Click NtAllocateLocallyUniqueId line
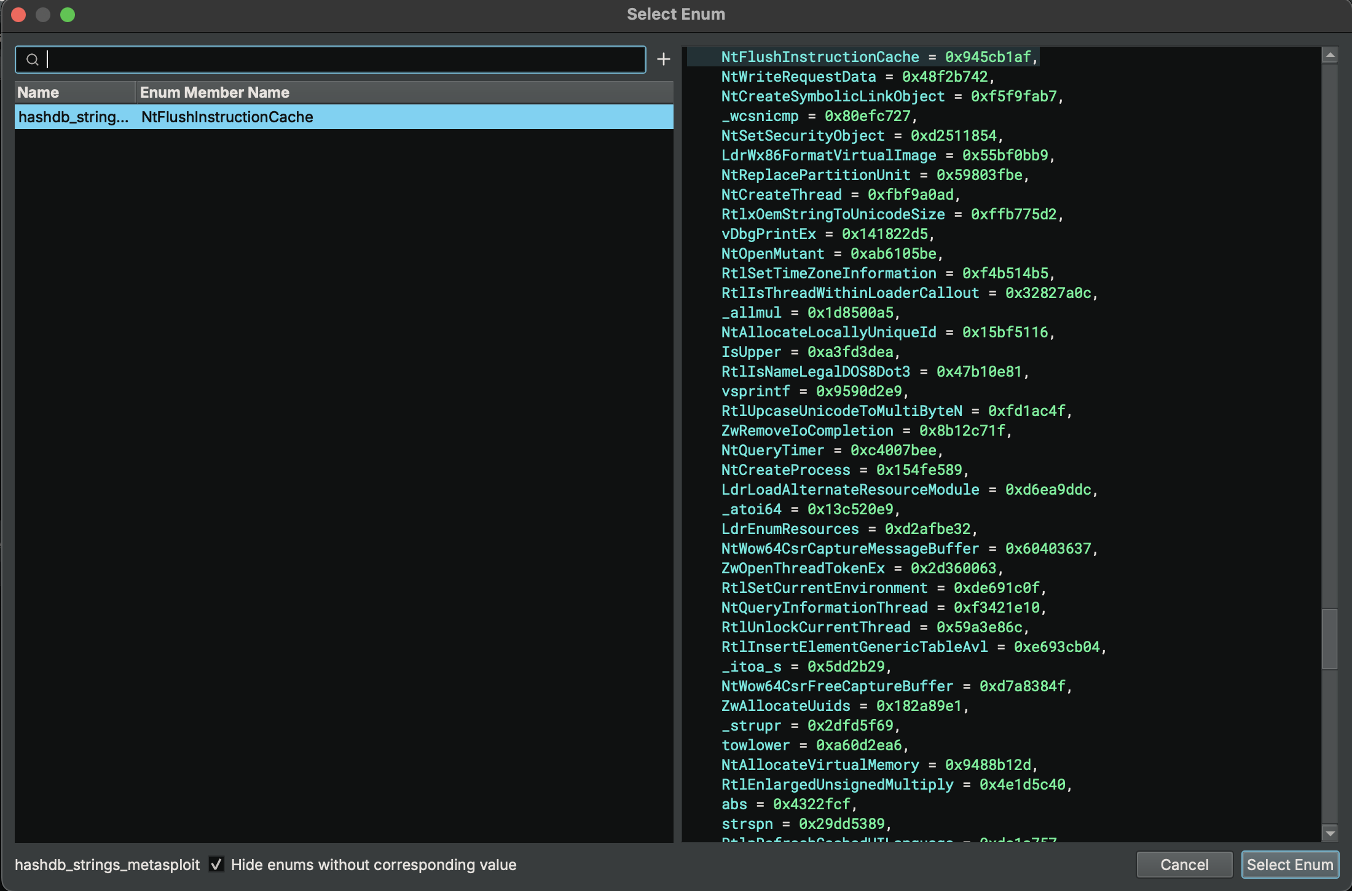1352x891 pixels. click(x=888, y=332)
